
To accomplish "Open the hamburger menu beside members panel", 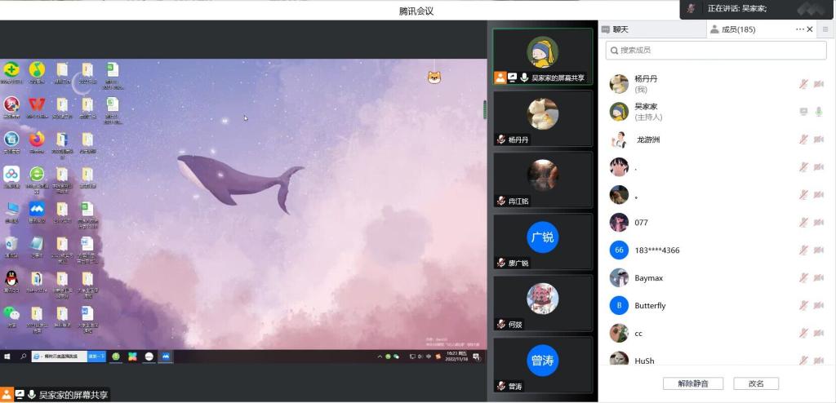I will 826,29.
